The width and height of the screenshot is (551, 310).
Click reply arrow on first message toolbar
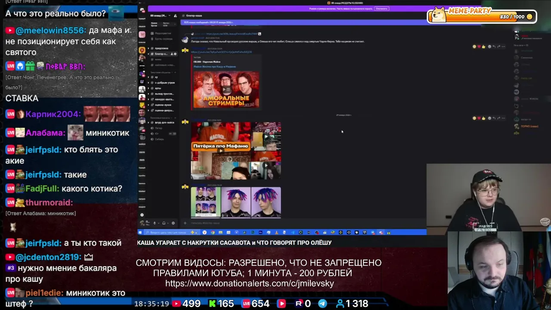pyautogui.click(x=494, y=46)
